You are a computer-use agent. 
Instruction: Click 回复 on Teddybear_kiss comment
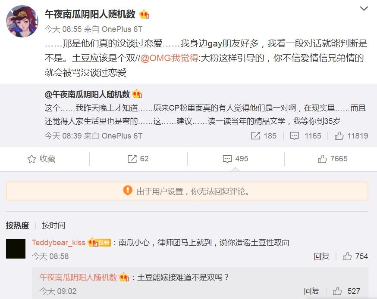click(321, 256)
